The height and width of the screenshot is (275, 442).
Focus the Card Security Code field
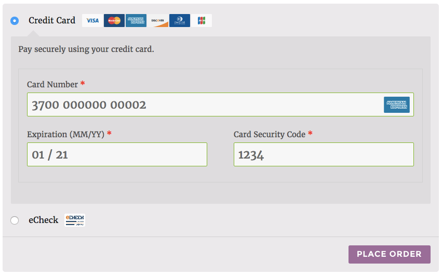(324, 154)
